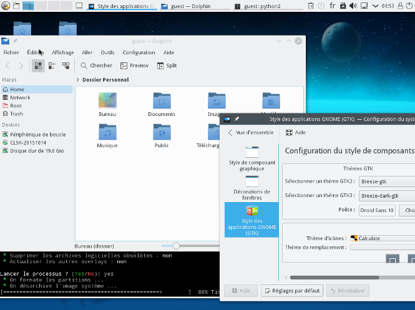Open the GTK2 theme dropdown showing Breeze-gtk
The image size is (415, 310).
[387, 182]
